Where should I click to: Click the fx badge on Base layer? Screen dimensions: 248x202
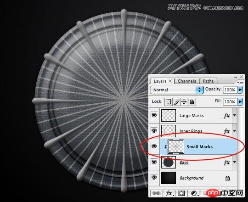[x=226, y=163]
